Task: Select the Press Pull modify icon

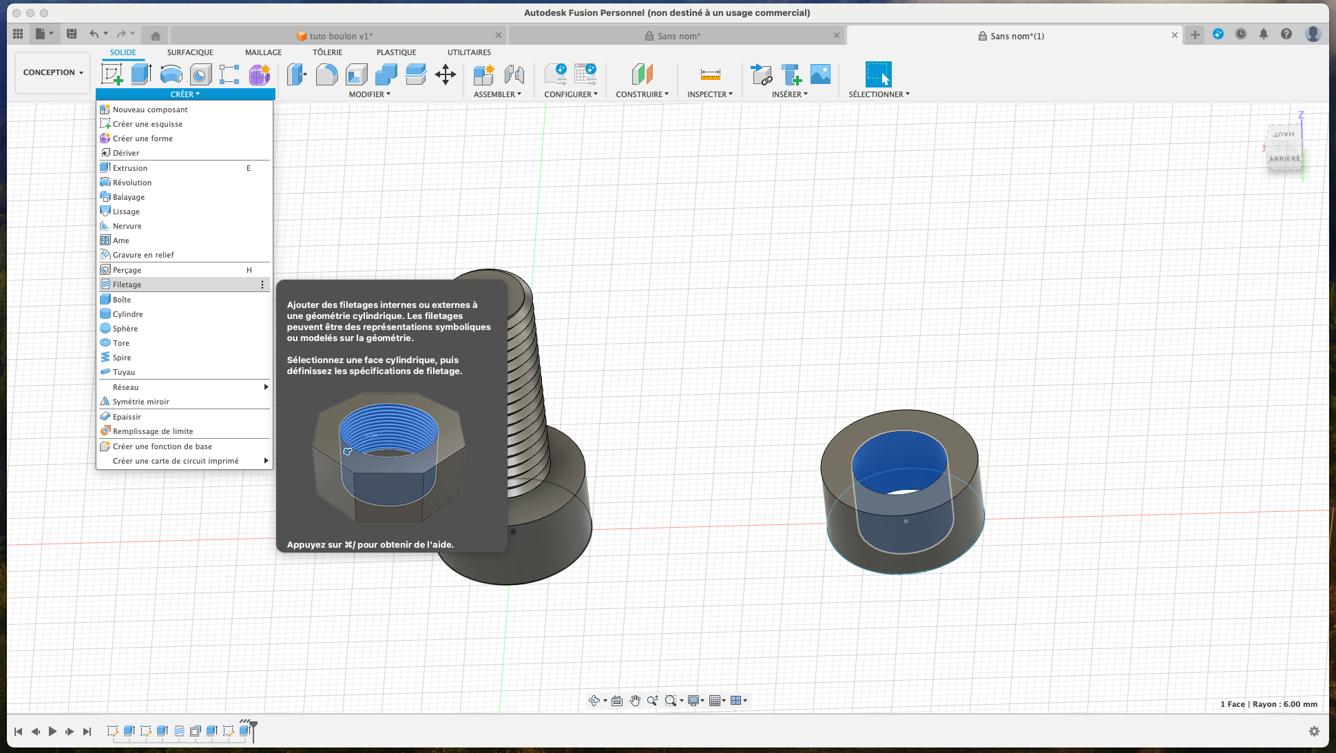Action: pyautogui.click(x=297, y=74)
